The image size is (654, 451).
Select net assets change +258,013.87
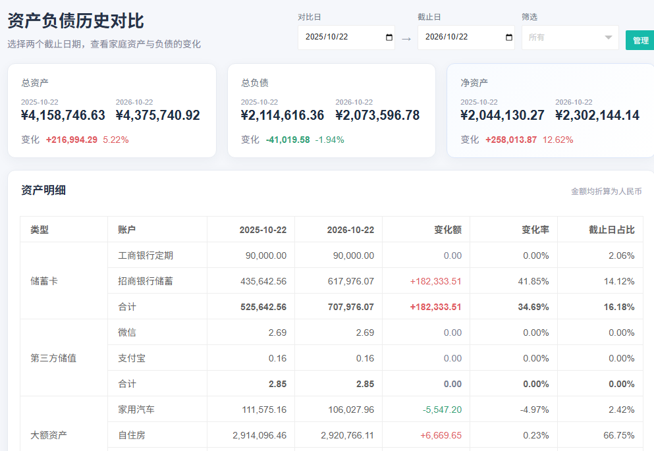pos(511,140)
